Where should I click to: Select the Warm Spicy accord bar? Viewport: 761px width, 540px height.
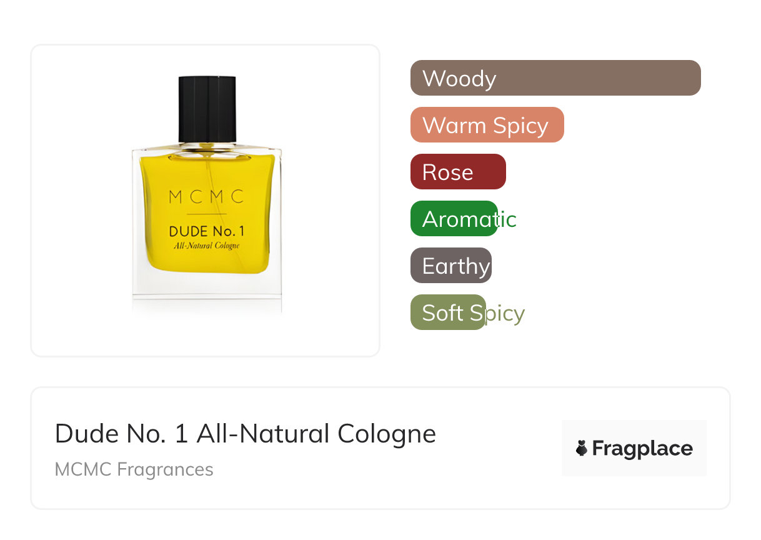tap(487, 125)
